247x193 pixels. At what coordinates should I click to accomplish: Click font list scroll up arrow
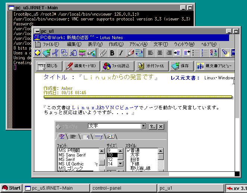coord(102,151)
